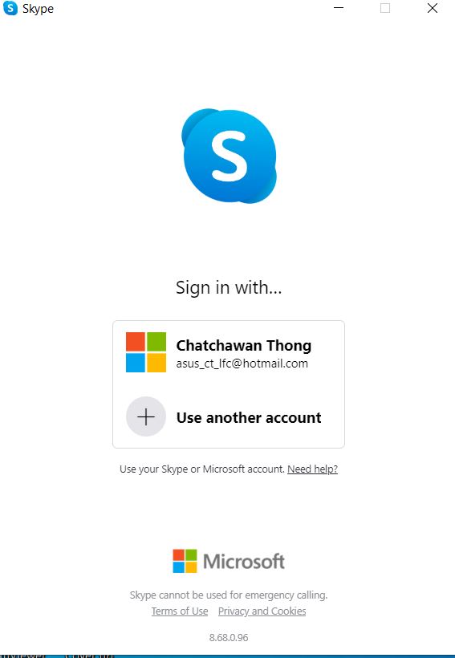Click the large Skype logo

click(x=230, y=156)
